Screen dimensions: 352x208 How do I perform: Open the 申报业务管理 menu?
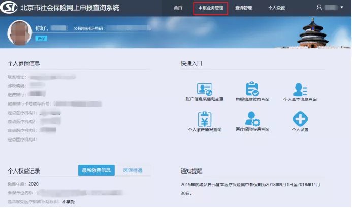coord(210,8)
